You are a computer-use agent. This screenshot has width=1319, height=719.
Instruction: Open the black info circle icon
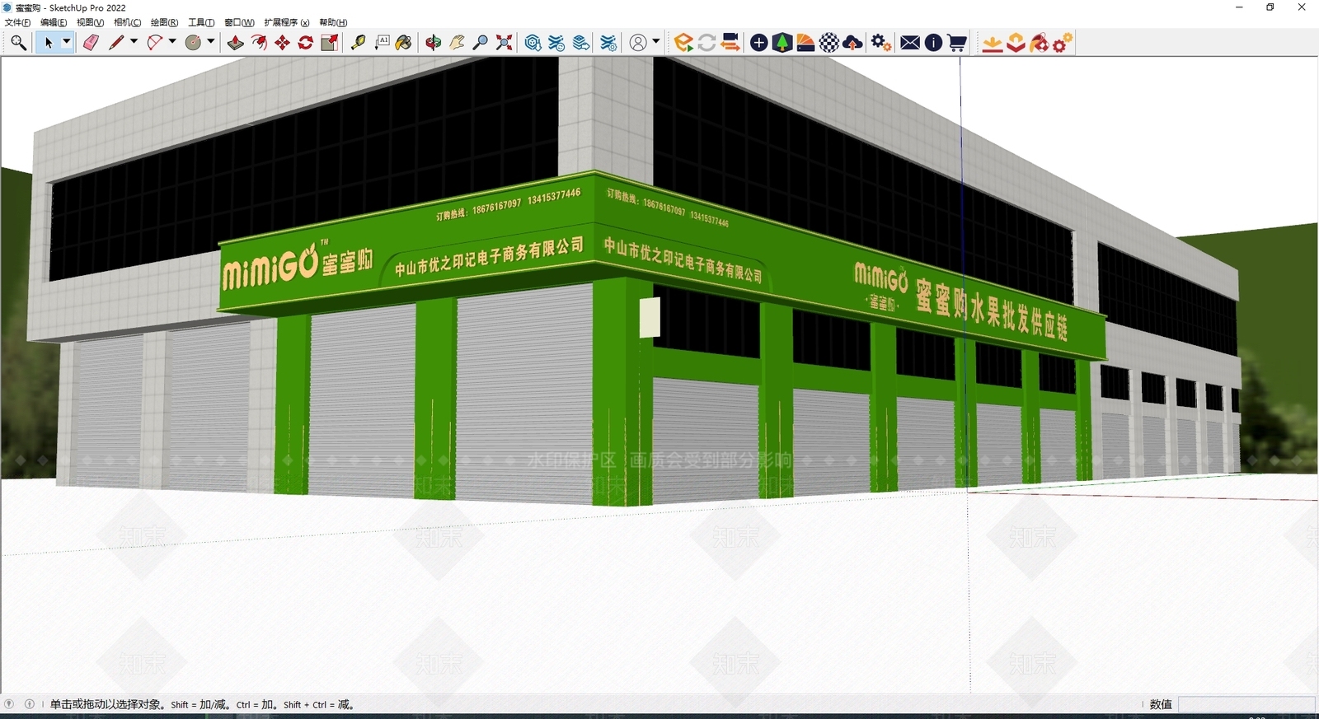tap(933, 43)
